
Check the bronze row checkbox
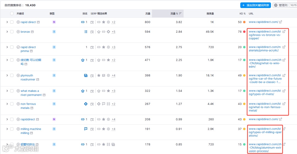(x=12, y=32)
